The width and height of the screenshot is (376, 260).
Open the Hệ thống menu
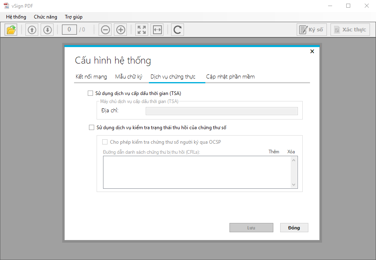tap(16, 17)
